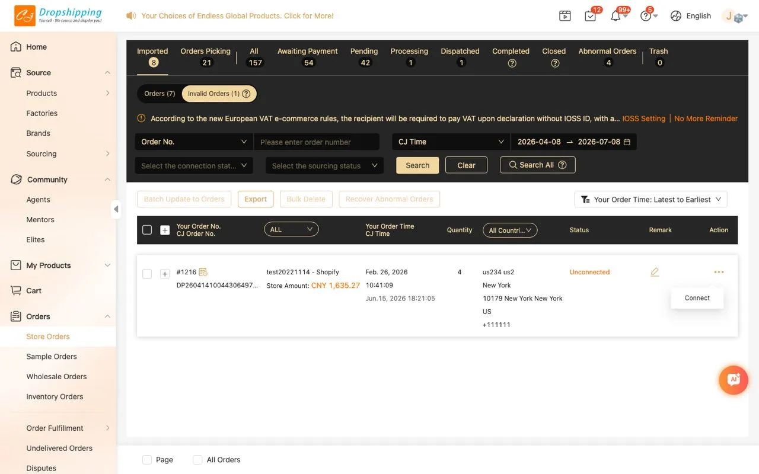
Task: Tick the checkbox for order #1216
Action: (x=147, y=274)
